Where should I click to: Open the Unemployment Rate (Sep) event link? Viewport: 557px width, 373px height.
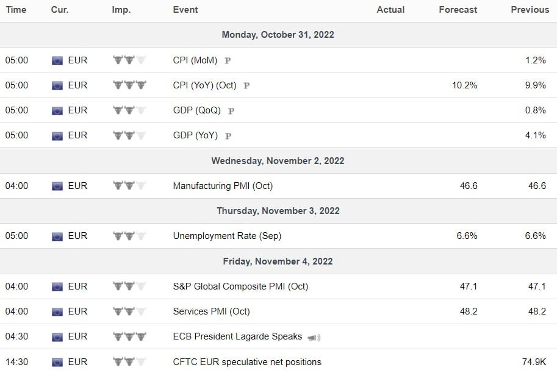point(227,236)
